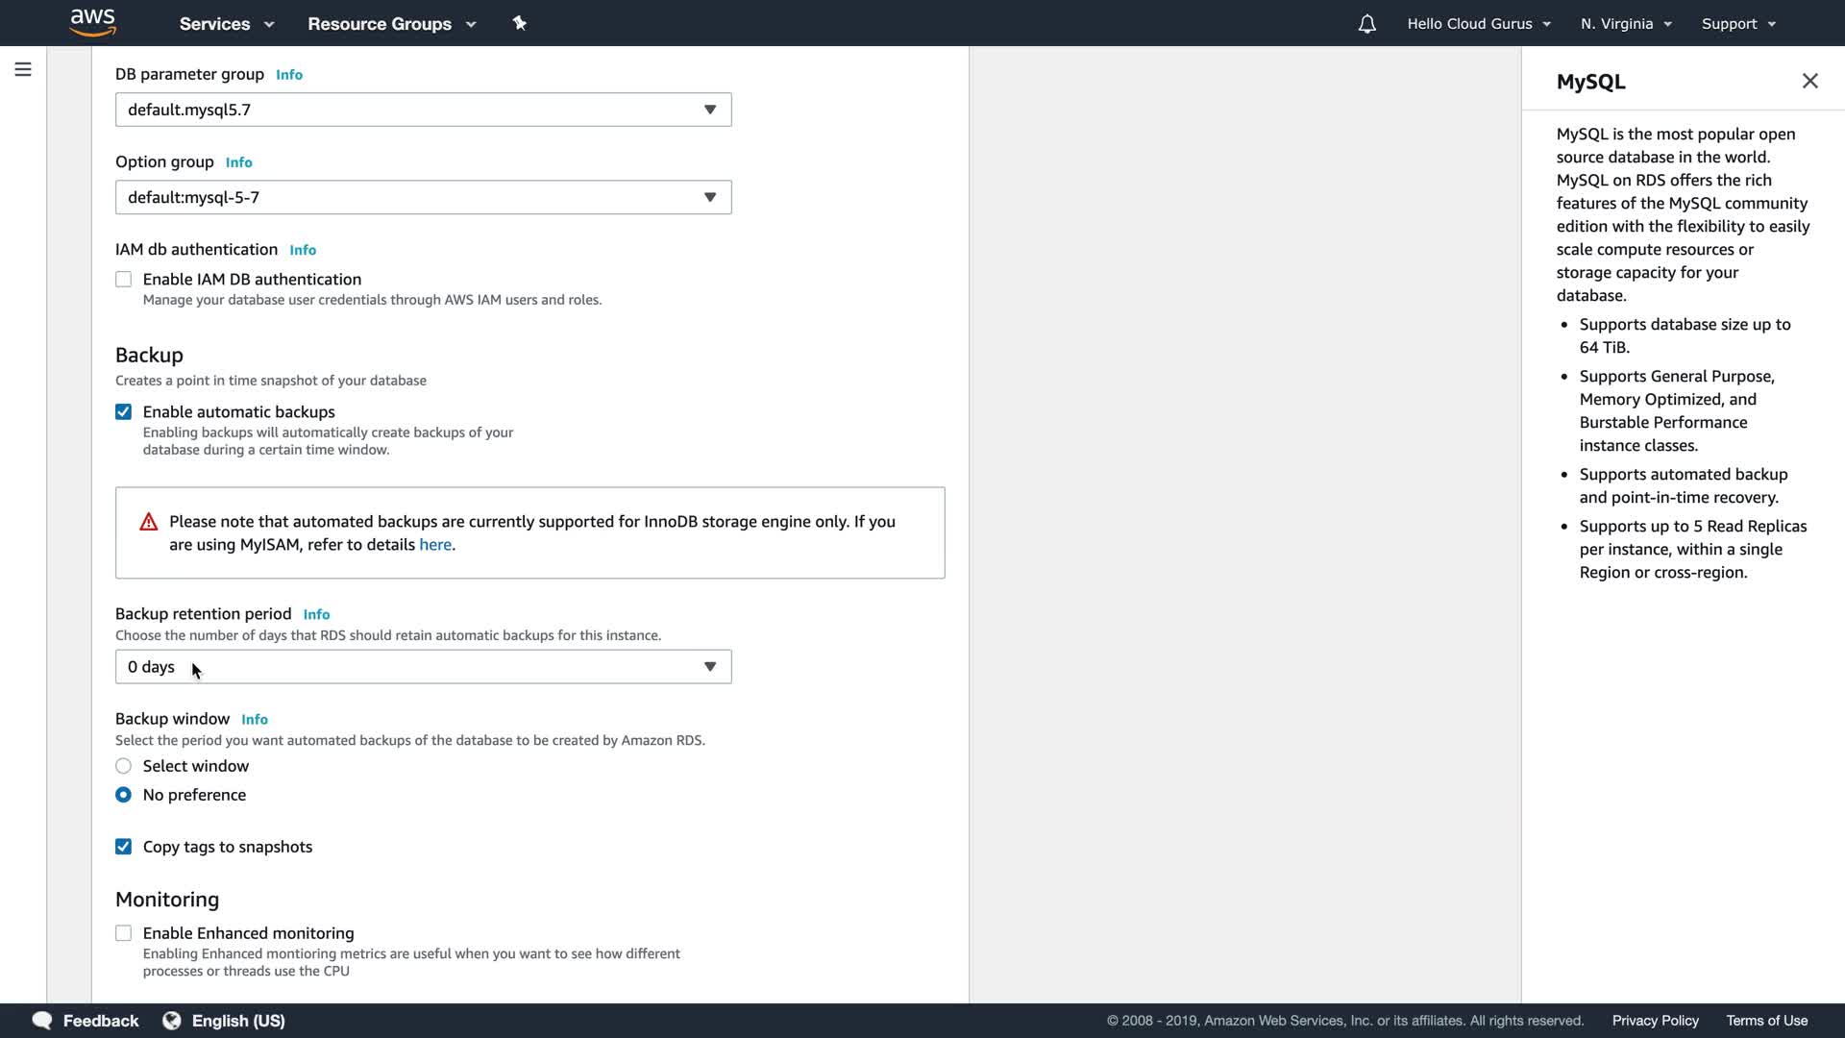Enable Enhanced monitoring checkbox
1845x1038 pixels.
(x=124, y=933)
